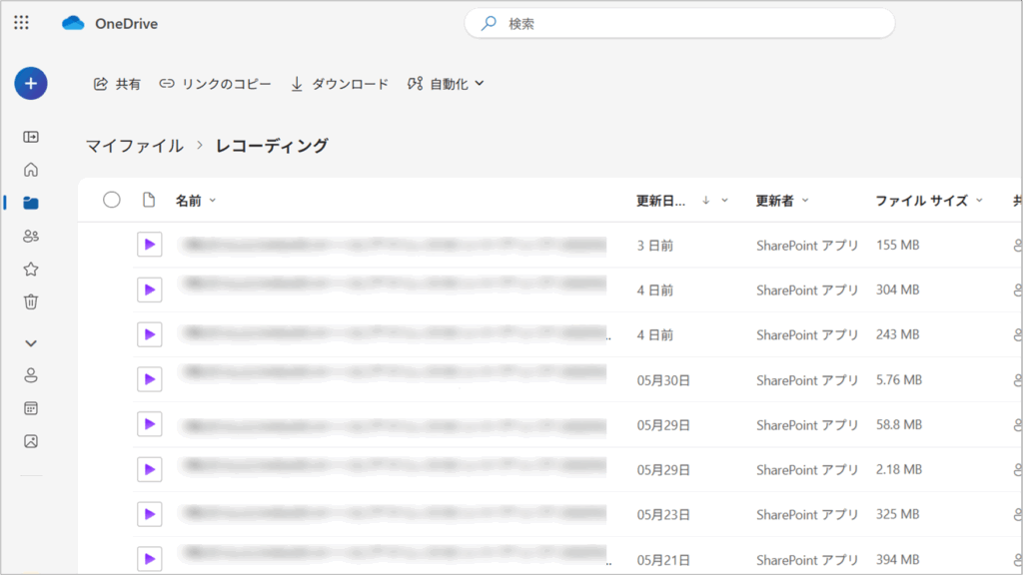Image resolution: width=1023 pixels, height=575 pixels.
Task: Expand the collapsed sidebar chevron section
Action: click(x=31, y=342)
